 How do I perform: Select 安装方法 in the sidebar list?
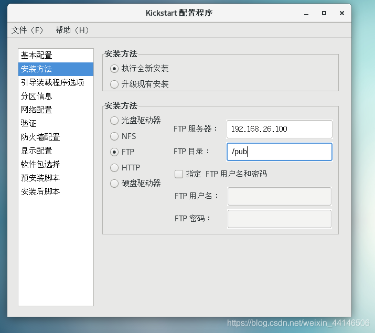pyautogui.click(x=56, y=69)
